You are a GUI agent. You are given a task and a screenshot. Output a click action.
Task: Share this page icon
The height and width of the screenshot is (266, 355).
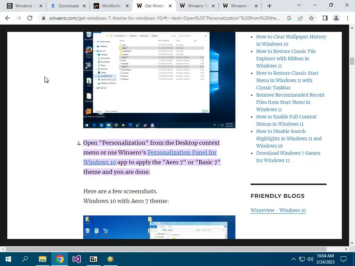(x=300, y=18)
